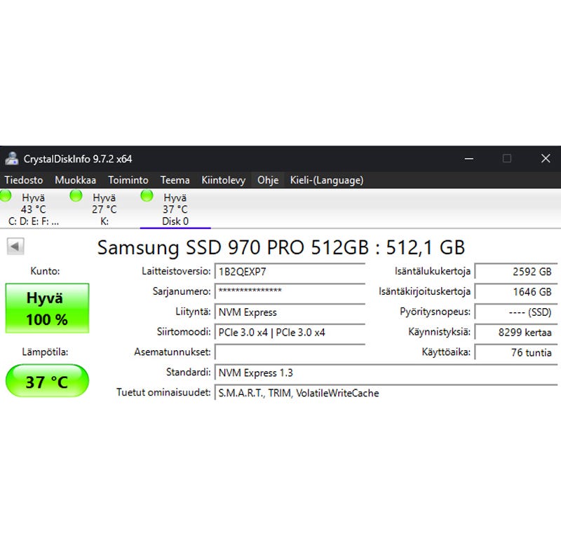Click the masked Sarjanumero field
Screen dimensions: 561x549
pos(290,291)
